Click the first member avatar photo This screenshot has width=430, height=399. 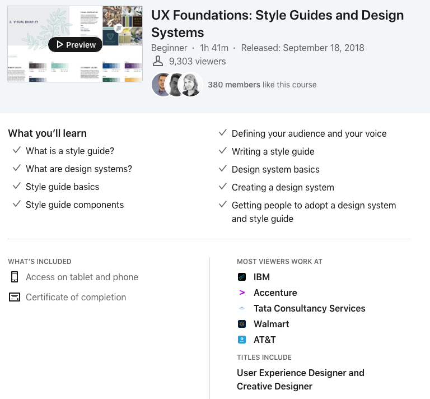tap(162, 85)
